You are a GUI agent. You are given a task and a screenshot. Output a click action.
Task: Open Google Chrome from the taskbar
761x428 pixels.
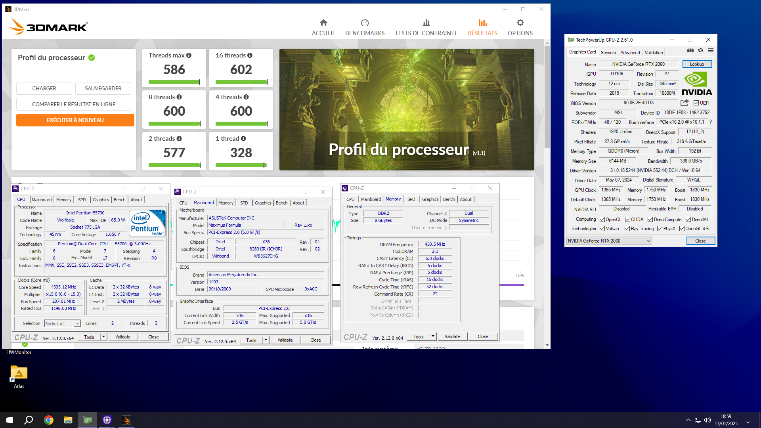(48, 420)
